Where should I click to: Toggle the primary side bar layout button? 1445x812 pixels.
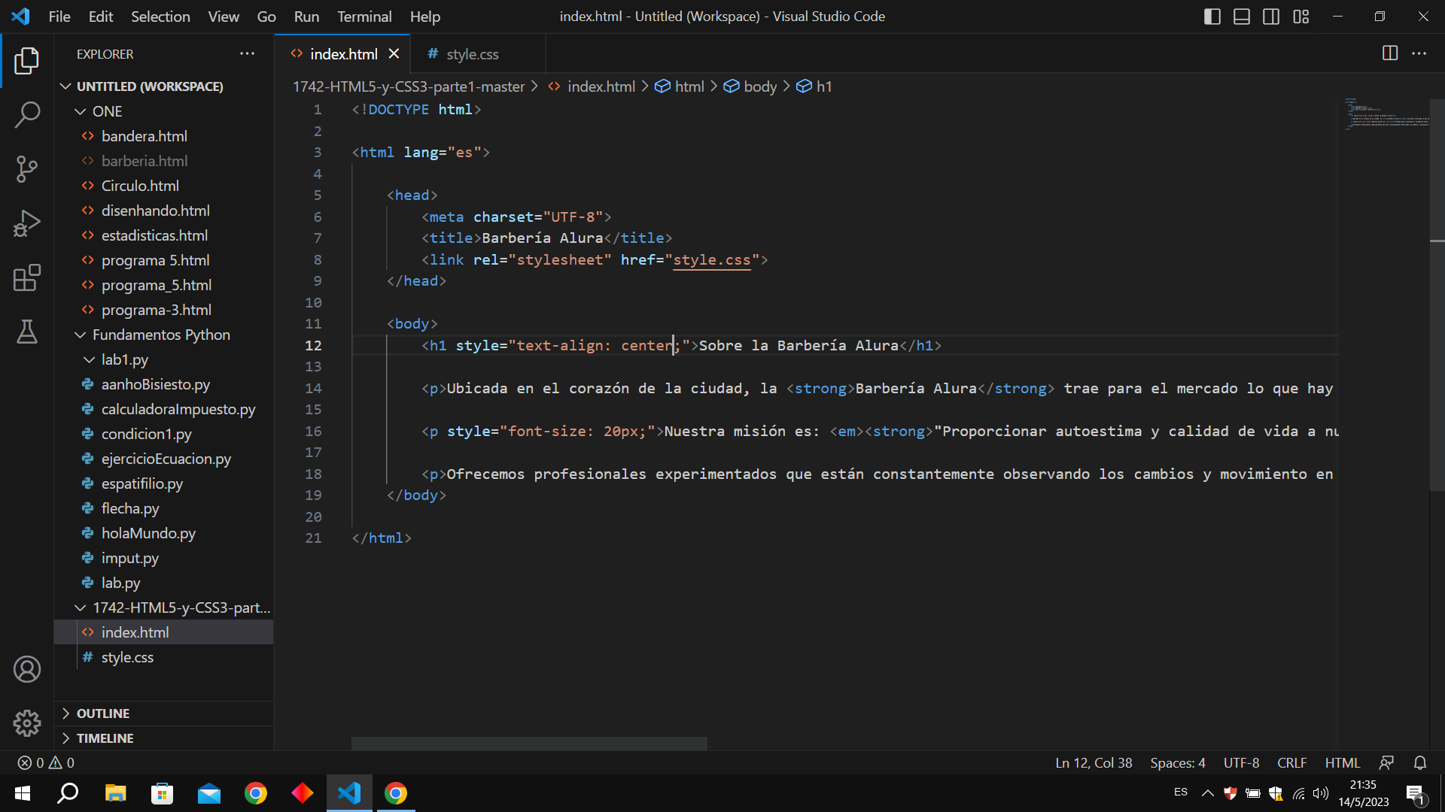(x=1212, y=17)
